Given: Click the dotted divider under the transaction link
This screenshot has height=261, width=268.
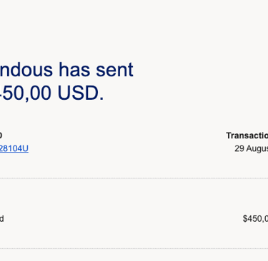Looking at the screenshot, I should pyautogui.click(x=134, y=178).
